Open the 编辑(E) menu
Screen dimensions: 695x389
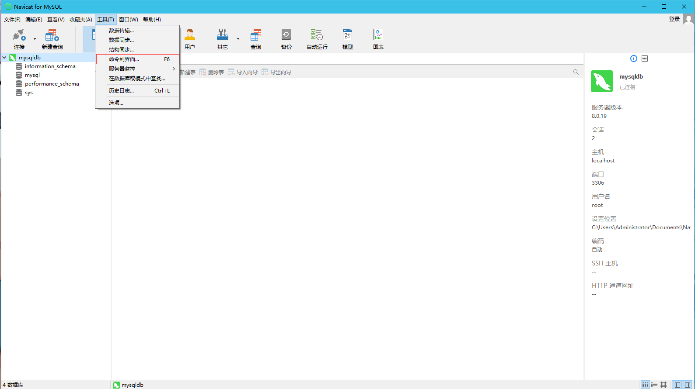click(34, 20)
